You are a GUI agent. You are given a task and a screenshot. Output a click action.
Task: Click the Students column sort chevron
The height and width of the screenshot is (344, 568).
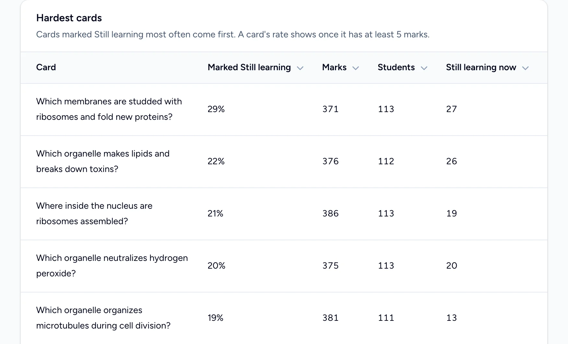pos(424,68)
